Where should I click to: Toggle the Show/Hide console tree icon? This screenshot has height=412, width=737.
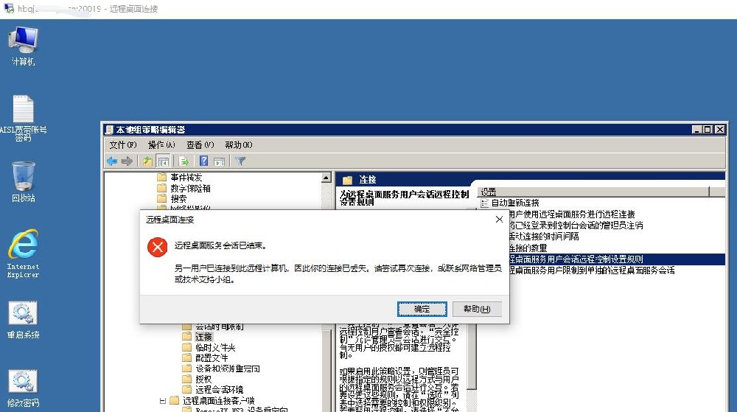click(163, 161)
